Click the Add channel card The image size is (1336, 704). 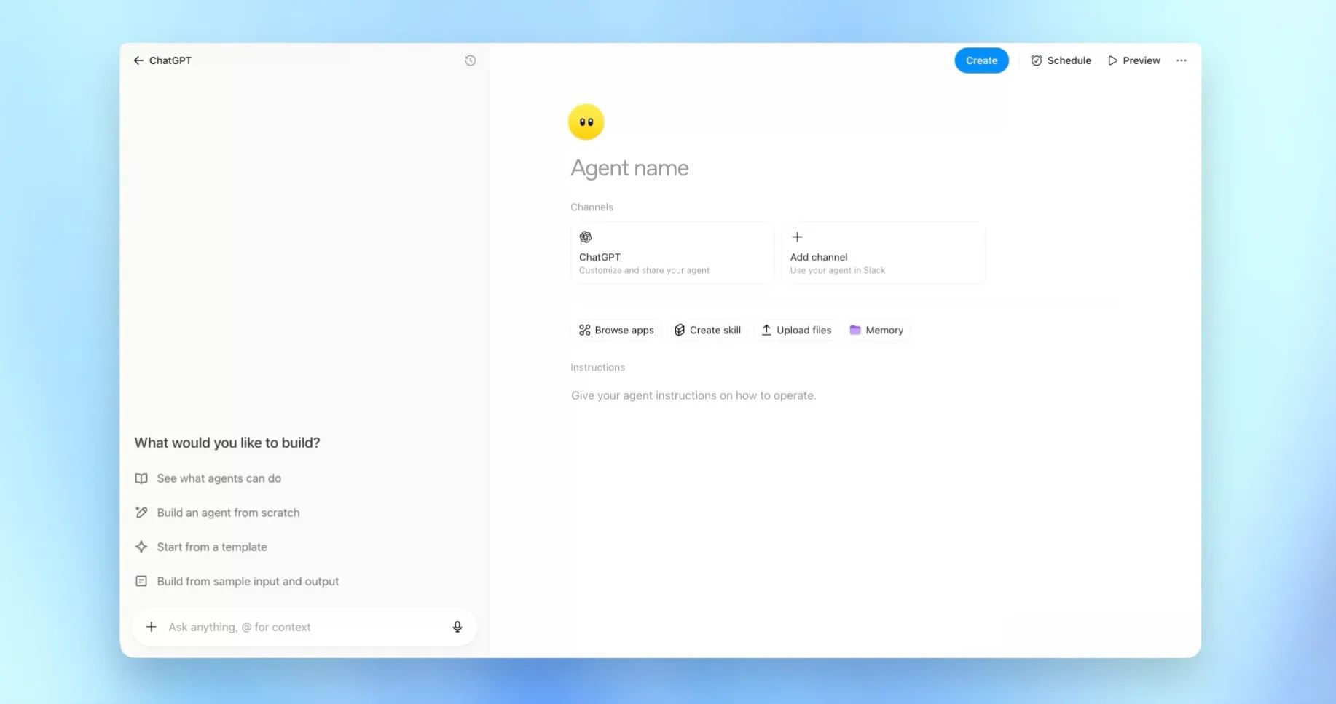[x=884, y=253]
